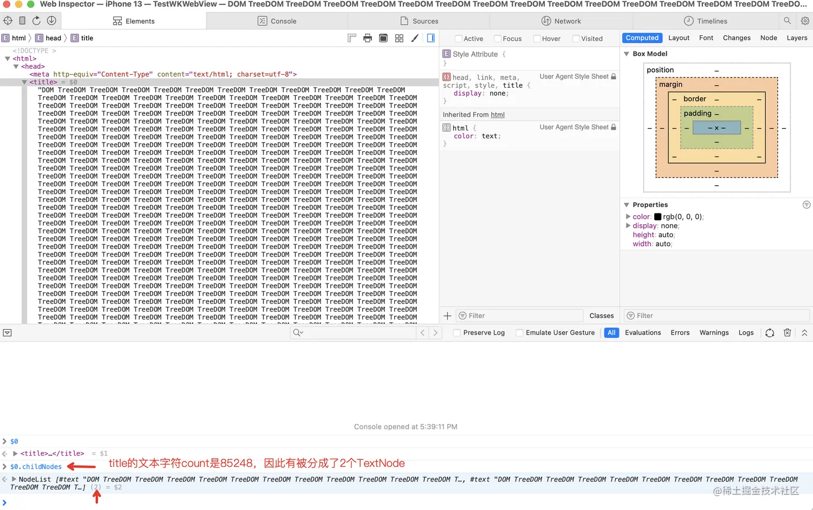This screenshot has width=813, height=510.
Task: Collapse the Properties section
Action: click(626, 205)
